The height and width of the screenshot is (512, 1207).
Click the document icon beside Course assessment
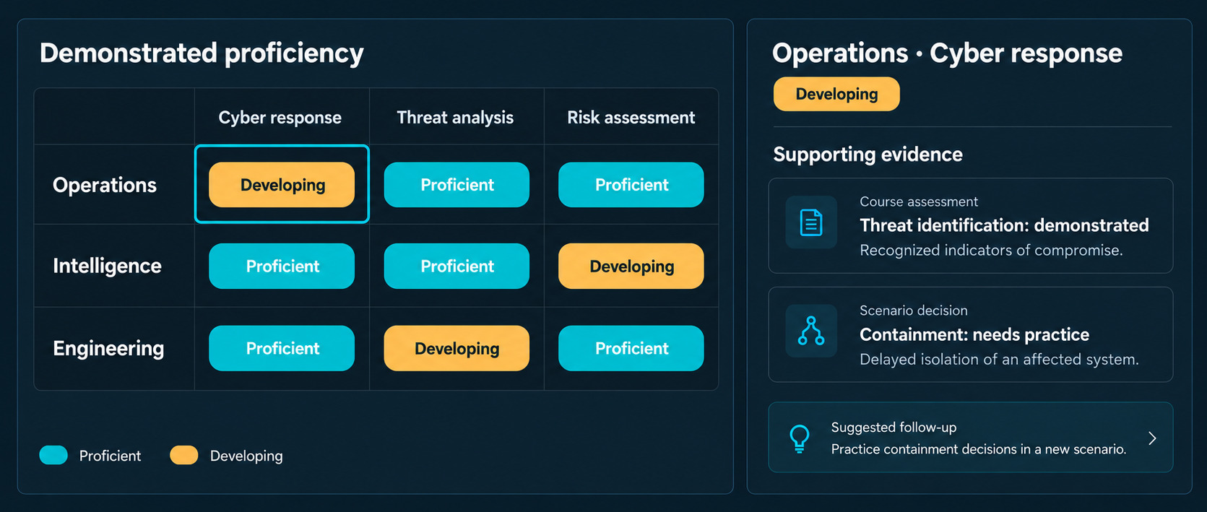[811, 222]
